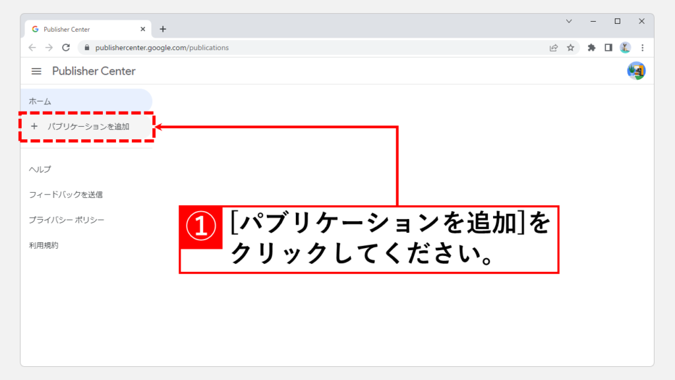This screenshot has height=380, width=675.
Task: Click the Chrome profile avatar in toolbar
Action: (625, 47)
